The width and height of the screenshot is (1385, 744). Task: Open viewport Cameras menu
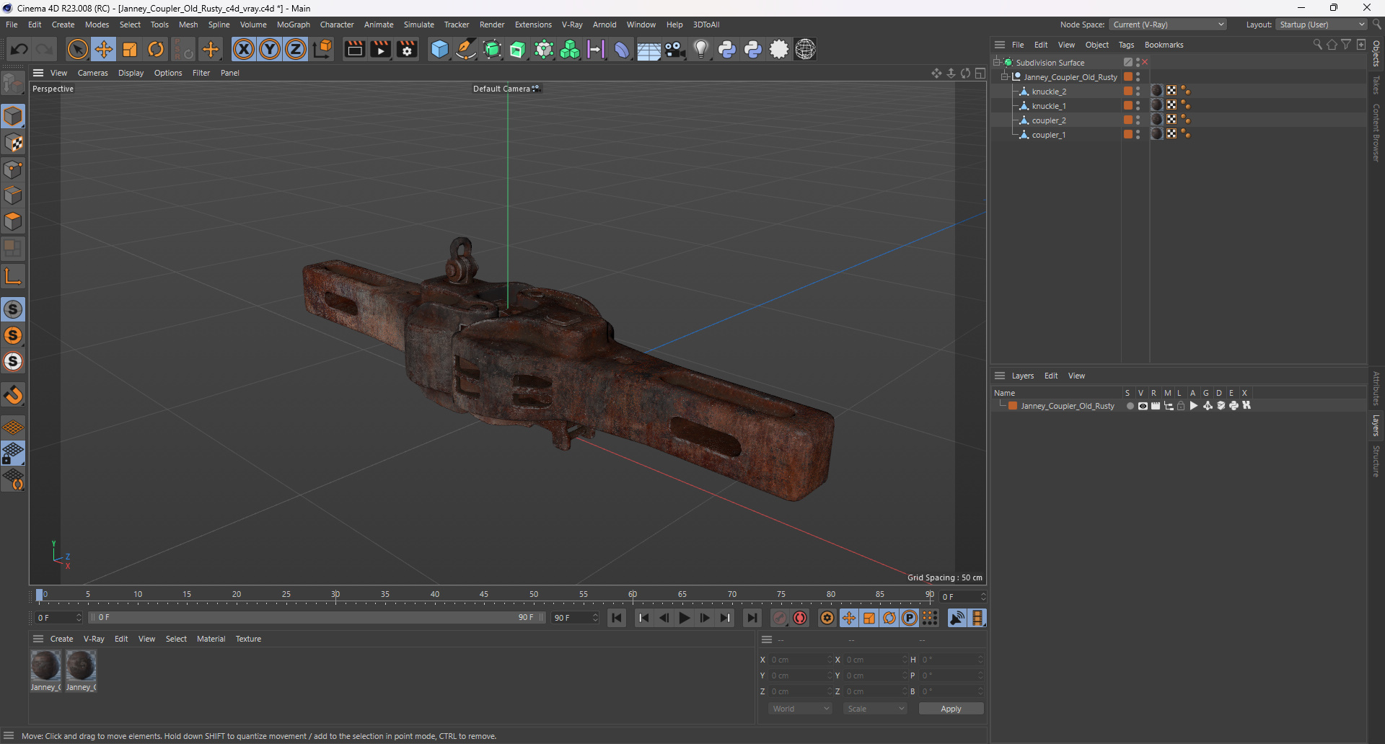[92, 73]
